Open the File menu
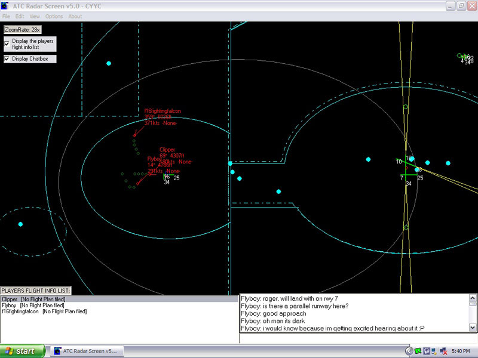 pos(6,16)
